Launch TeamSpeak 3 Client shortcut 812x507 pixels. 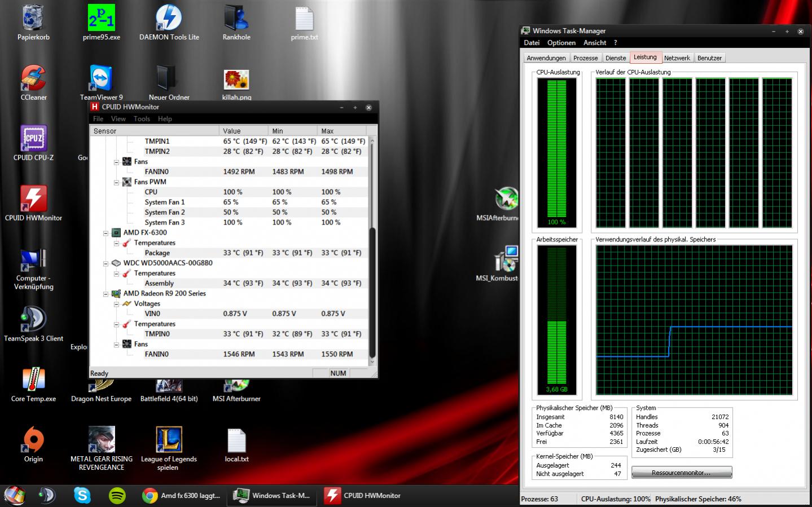pyautogui.click(x=33, y=324)
